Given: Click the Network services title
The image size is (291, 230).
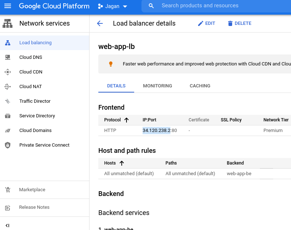Looking at the screenshot, I should [45, 23].
